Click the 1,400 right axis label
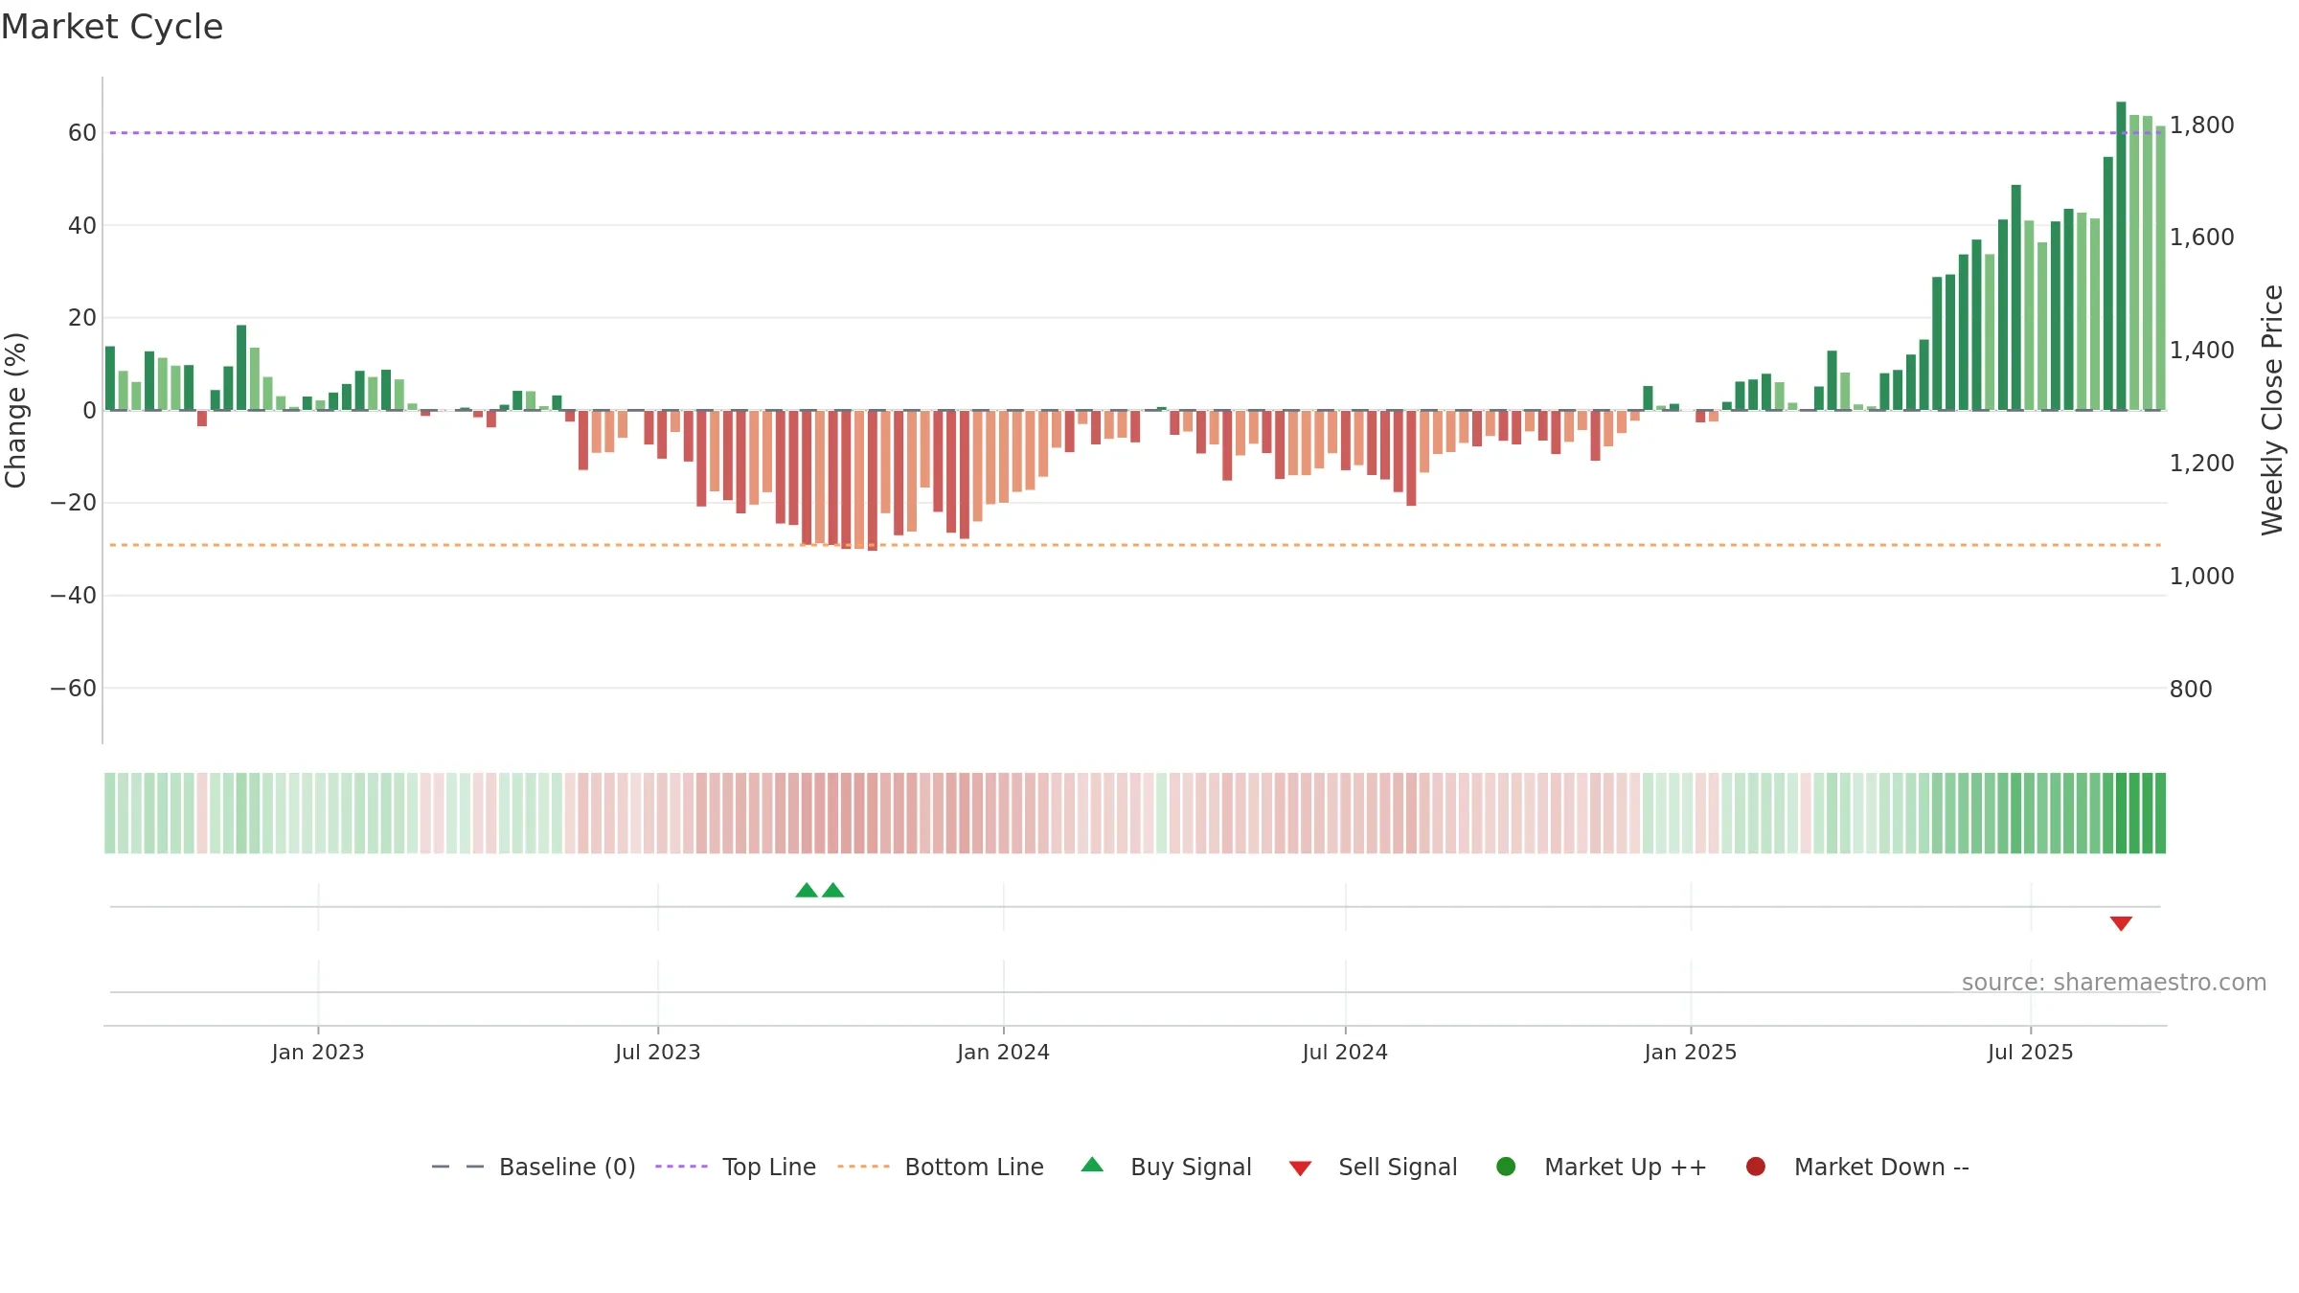Image resolution: width=2299 pixels, height=1293 pixels. coord(2202,351)
